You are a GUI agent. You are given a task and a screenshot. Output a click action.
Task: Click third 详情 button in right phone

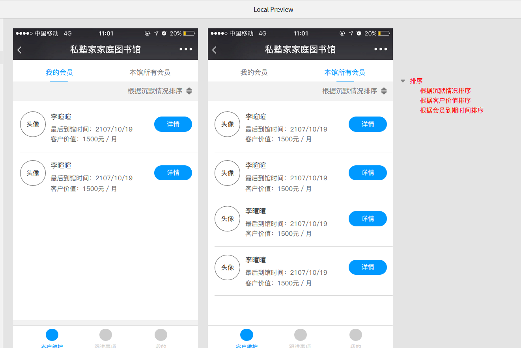click(368, 218)
